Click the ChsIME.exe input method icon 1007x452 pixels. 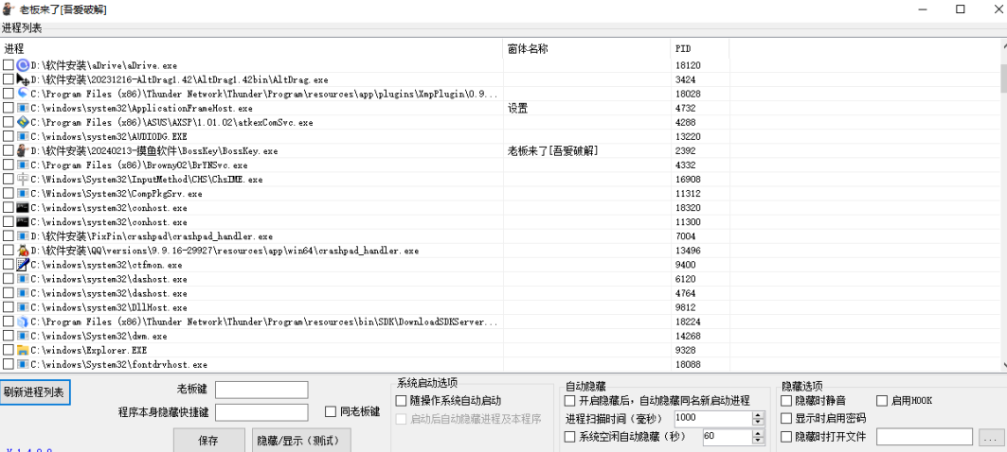tap(23, 179)
